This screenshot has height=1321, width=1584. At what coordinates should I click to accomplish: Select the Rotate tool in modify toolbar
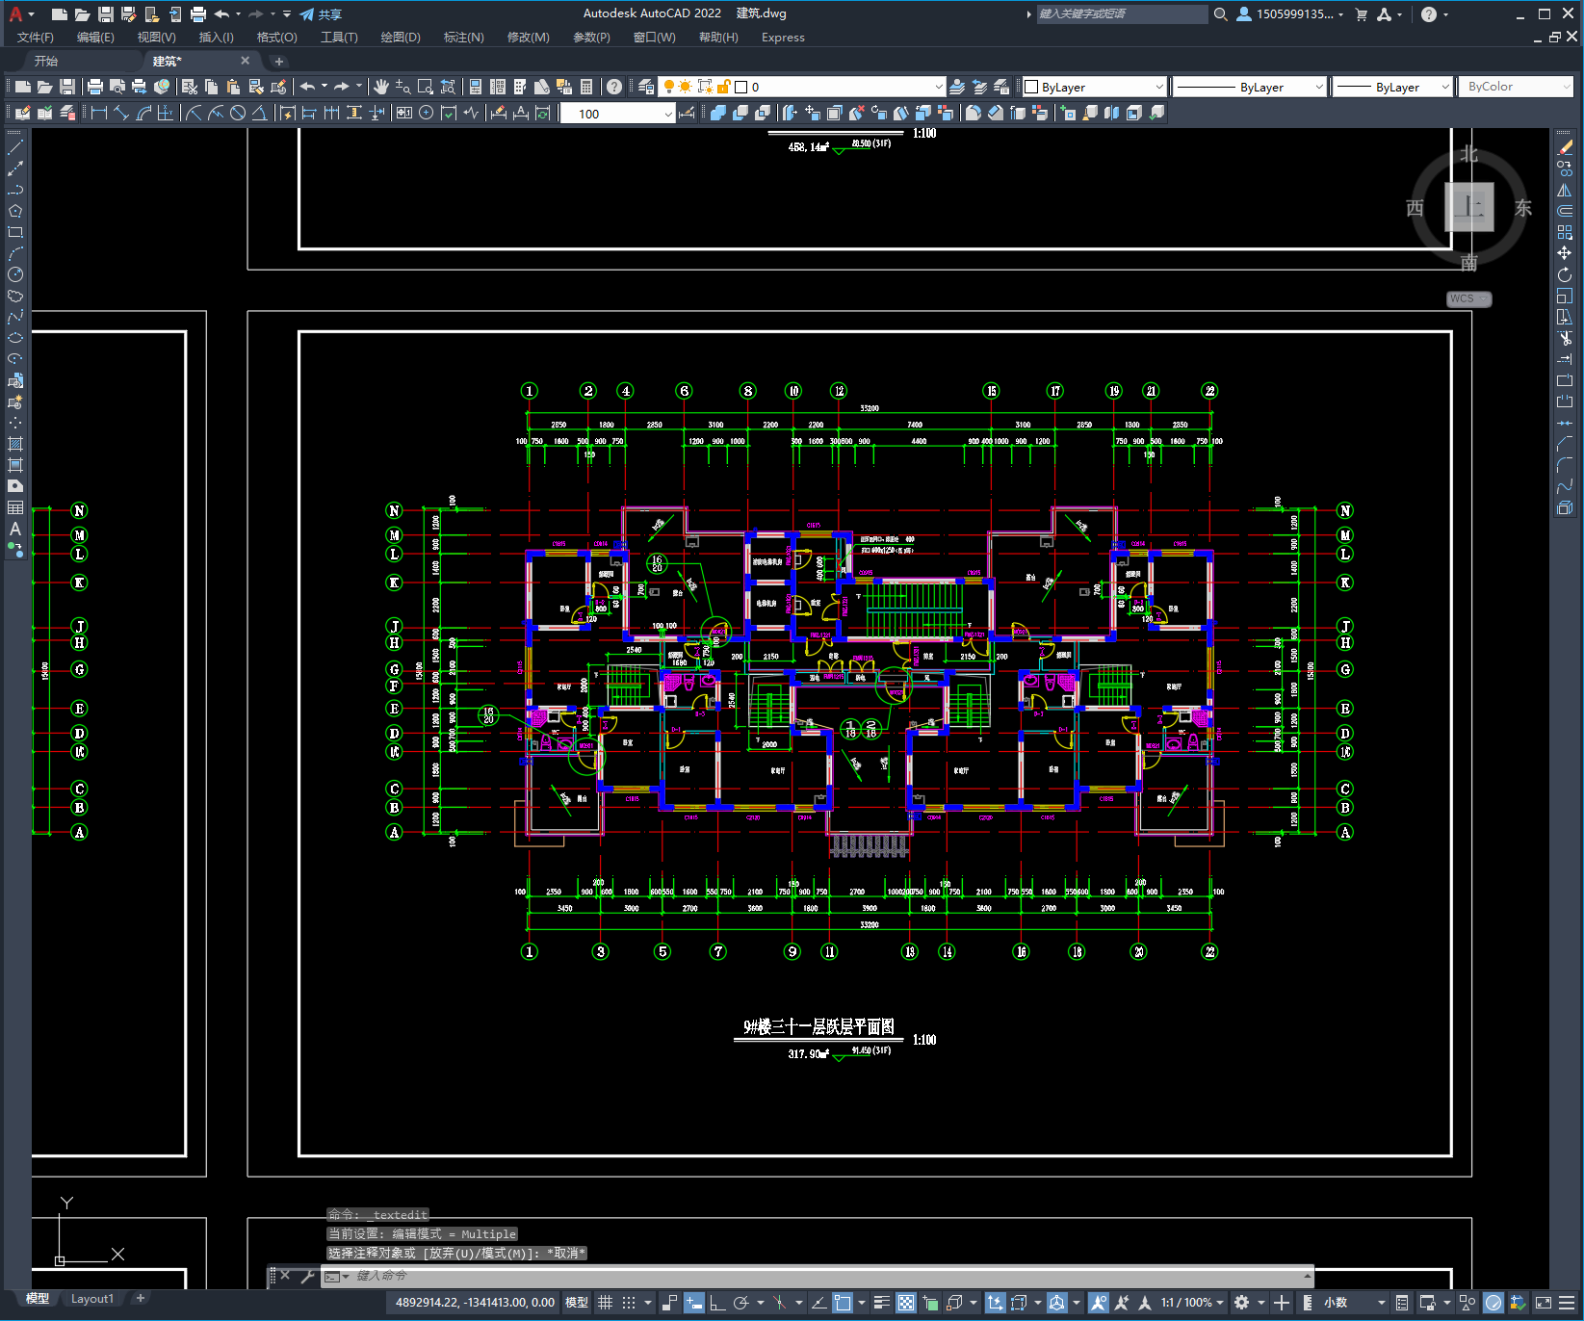(x=1565, y=274)
